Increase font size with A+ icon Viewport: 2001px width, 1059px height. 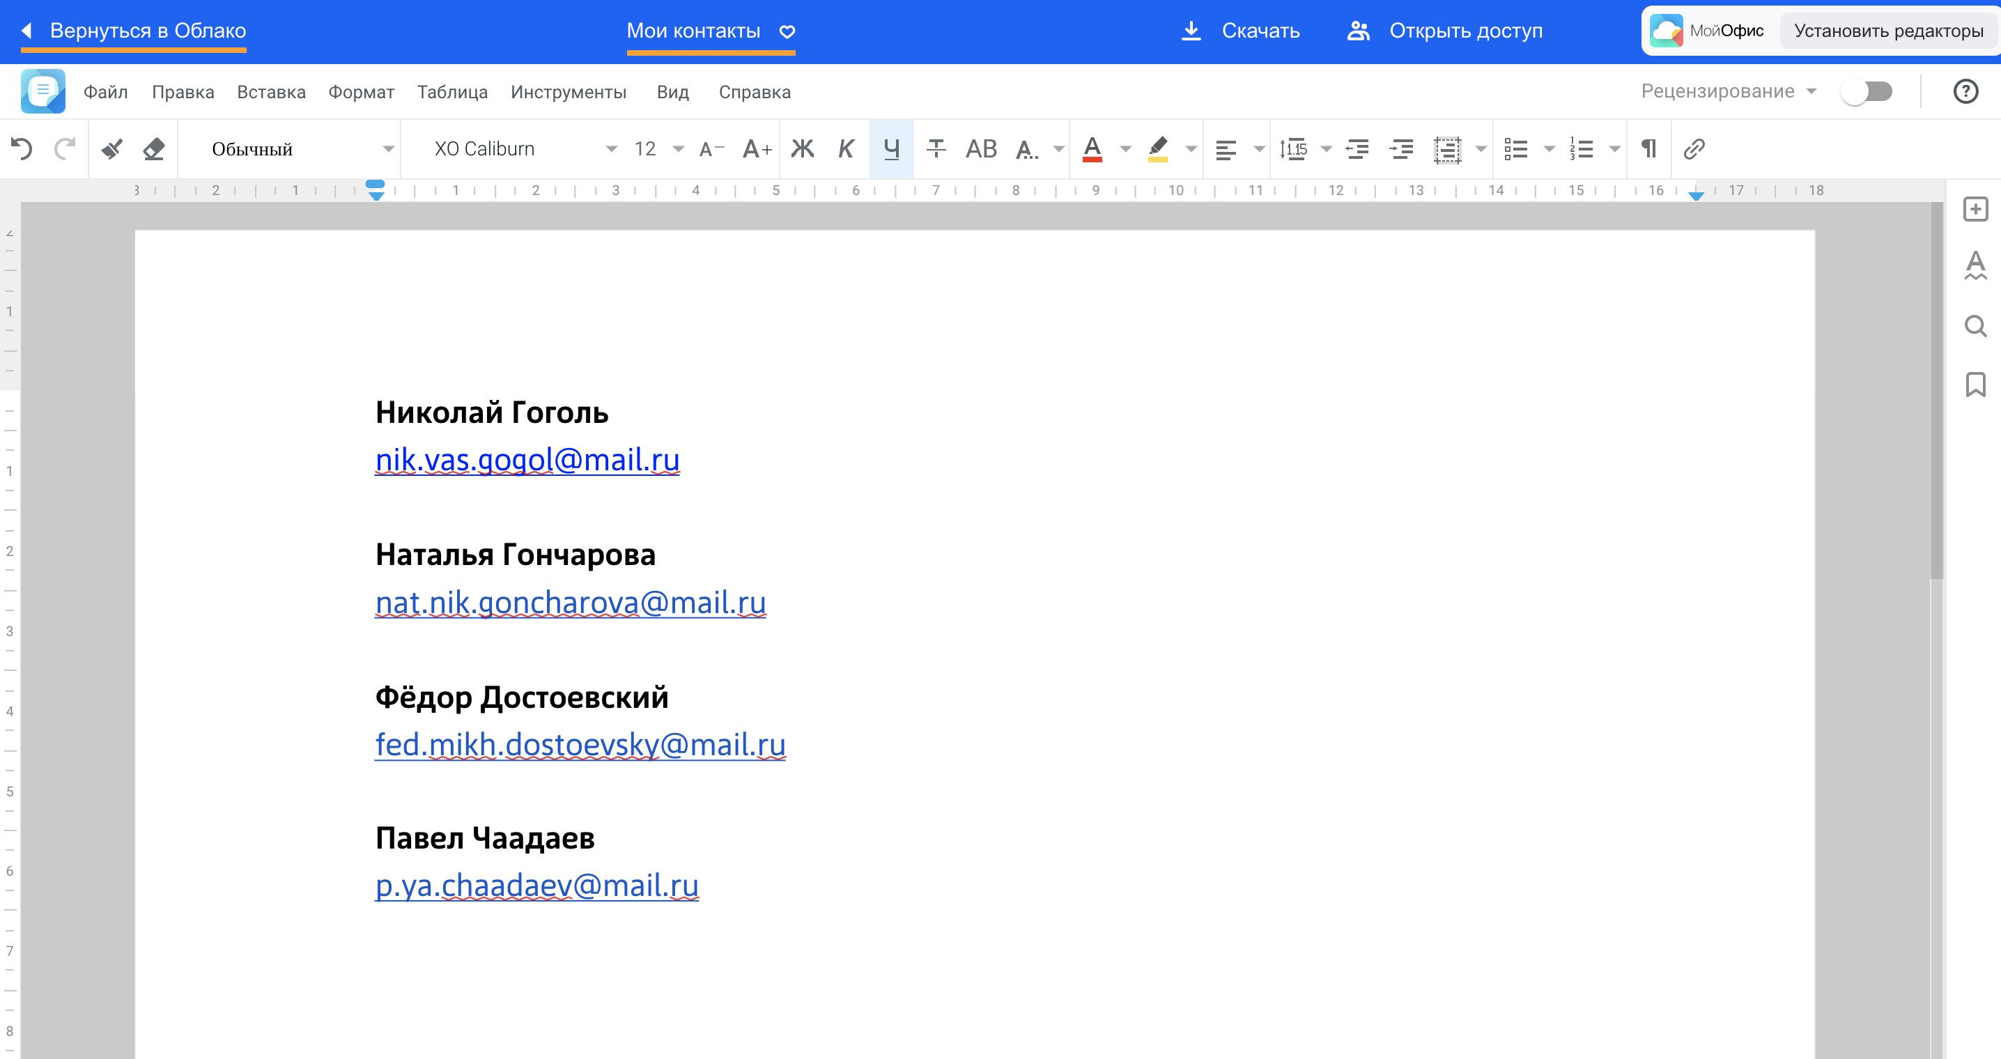click(757, 148)
